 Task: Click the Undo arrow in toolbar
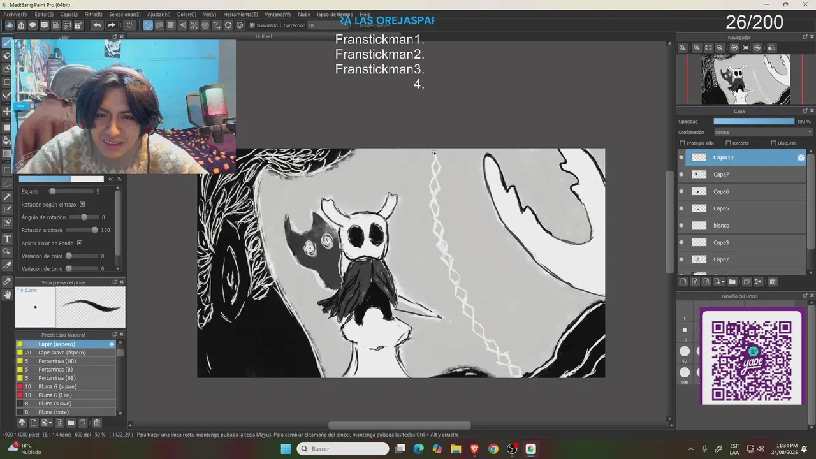pos(97,25)
